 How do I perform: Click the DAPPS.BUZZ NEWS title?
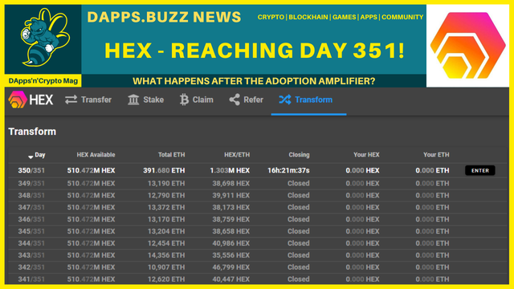164,17
